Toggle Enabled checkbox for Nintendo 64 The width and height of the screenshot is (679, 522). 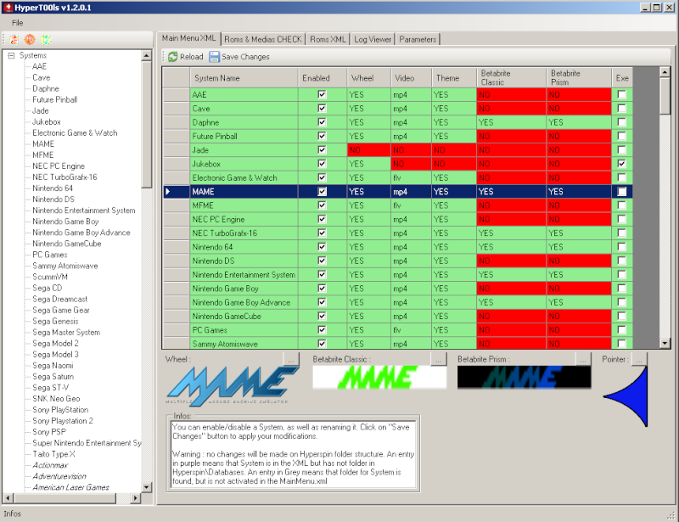click(x=322, y=247)
